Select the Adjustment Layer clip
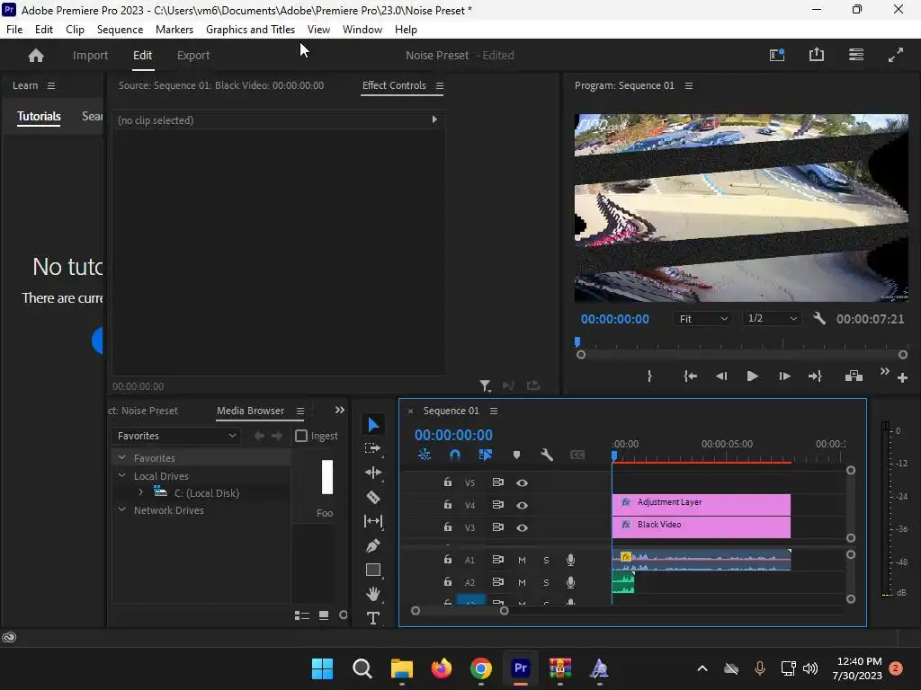Image resolution: width=921 pixels, height=690 pixels. (x=702, y=505)
